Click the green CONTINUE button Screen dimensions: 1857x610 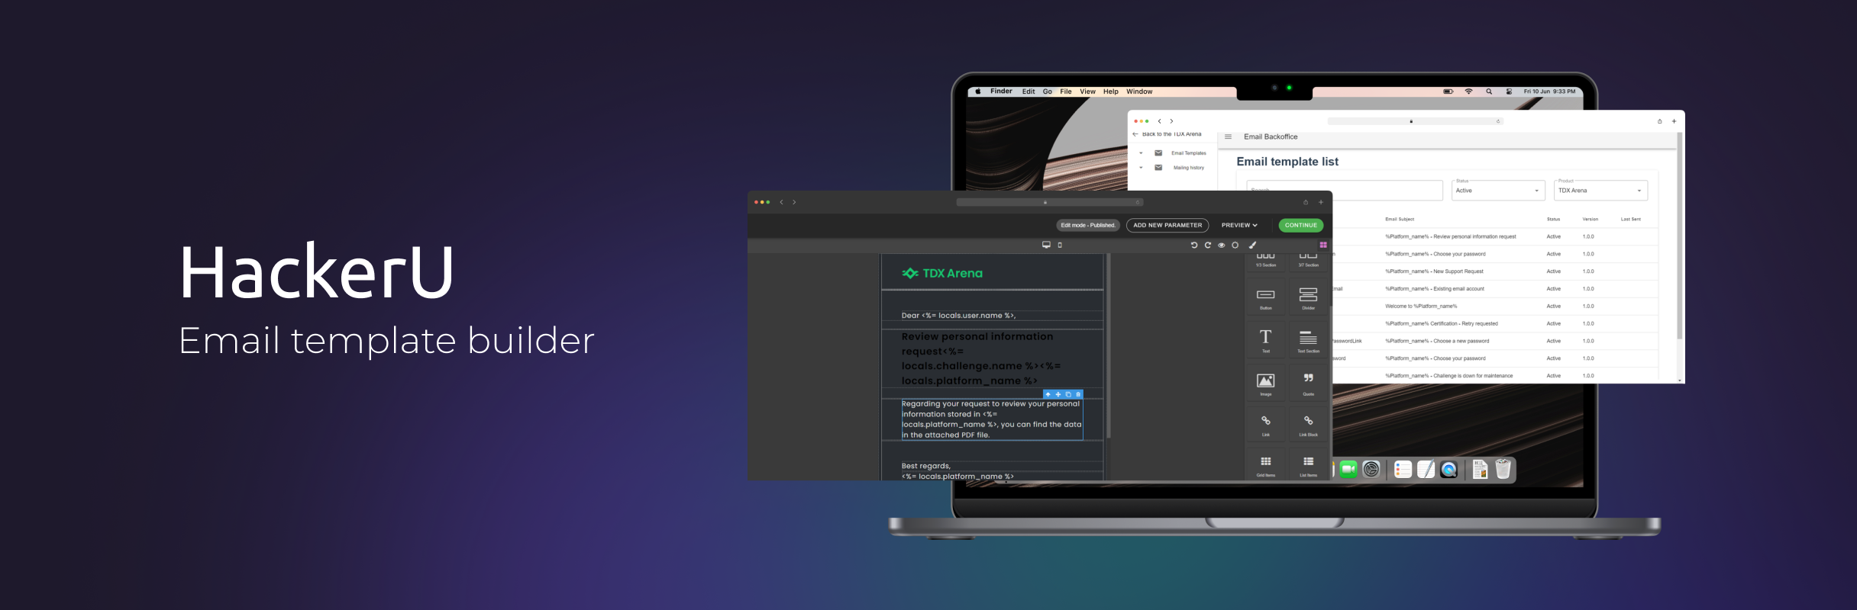(1301, 225)
